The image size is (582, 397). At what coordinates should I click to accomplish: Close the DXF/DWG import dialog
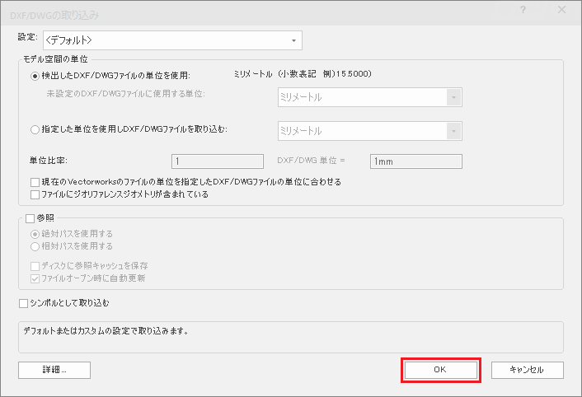[561, 10]
